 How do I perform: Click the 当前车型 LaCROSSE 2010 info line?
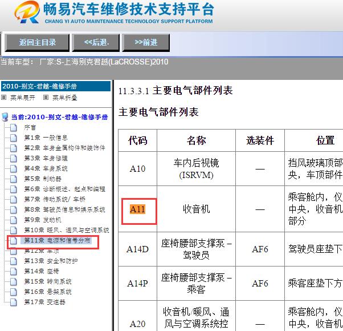pos(84,62)
